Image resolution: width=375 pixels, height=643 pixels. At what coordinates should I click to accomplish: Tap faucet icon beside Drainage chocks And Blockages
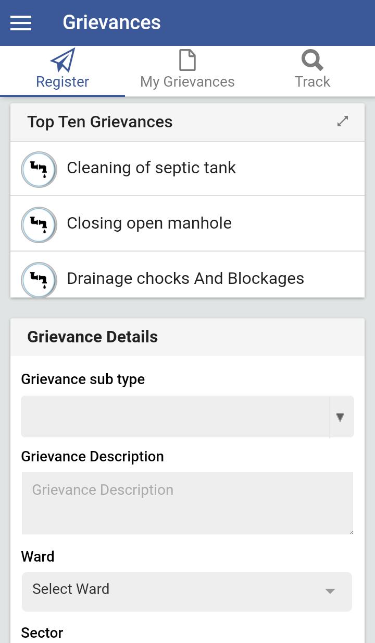tap(39, 280)
